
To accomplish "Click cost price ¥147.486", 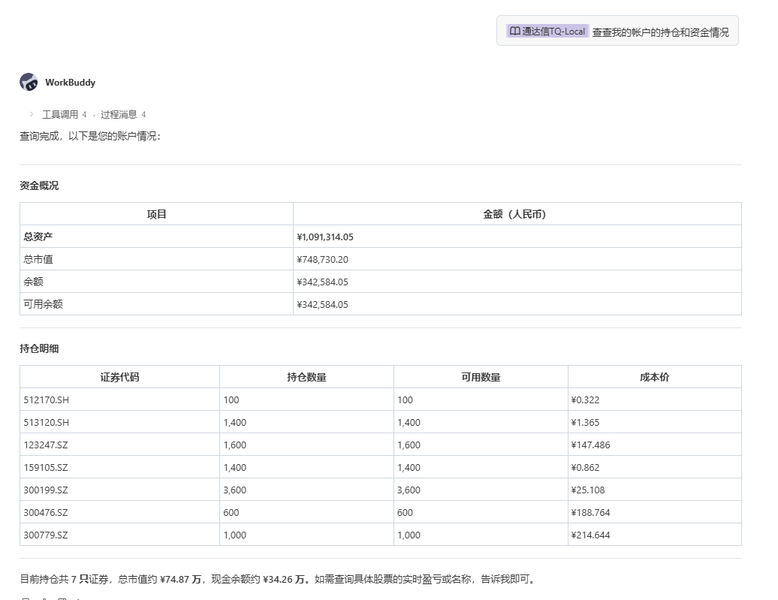I will pos(590,445).
